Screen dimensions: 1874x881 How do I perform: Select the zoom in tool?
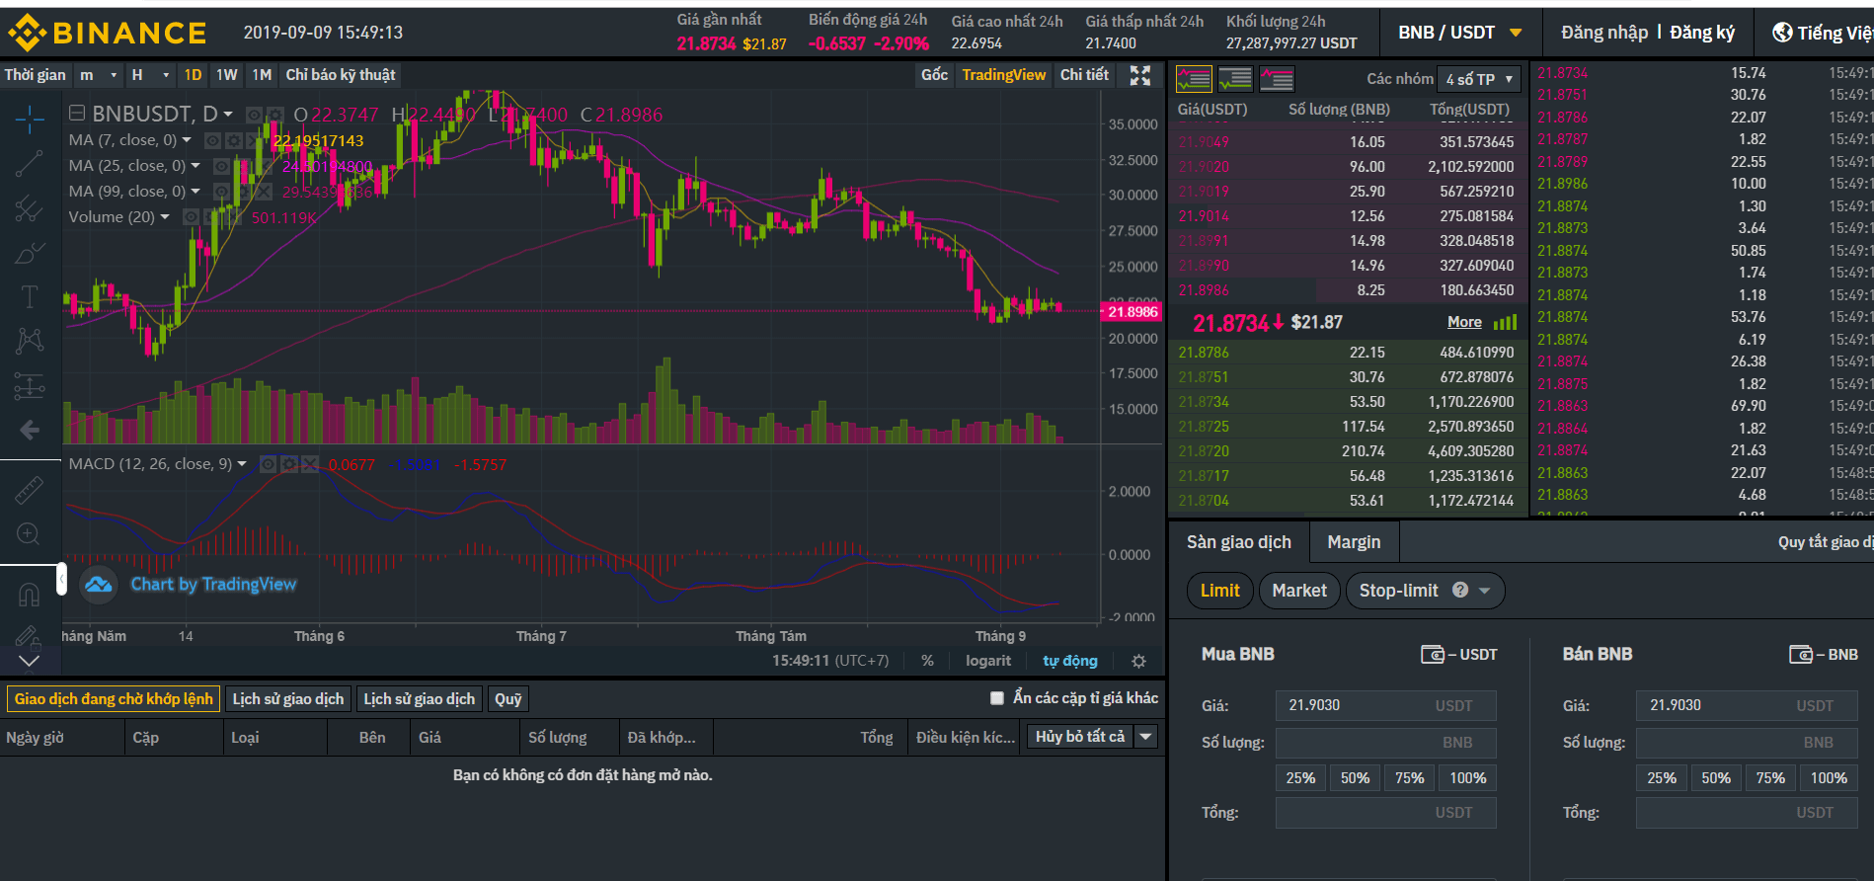pyautogui.click(x=29, y=534)
